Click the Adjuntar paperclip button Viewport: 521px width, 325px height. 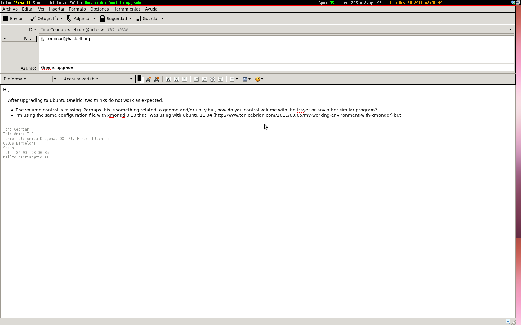pyautogui.click(x=79, y=19)
